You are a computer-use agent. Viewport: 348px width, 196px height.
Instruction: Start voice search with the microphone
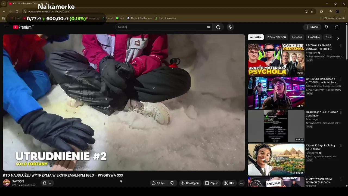coord(230,27)
